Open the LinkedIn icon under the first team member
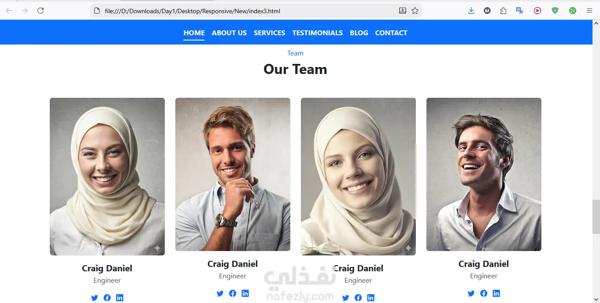 point(119,298)
